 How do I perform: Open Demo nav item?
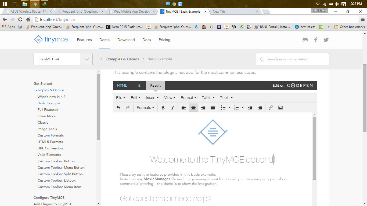(x=105, y=40)
